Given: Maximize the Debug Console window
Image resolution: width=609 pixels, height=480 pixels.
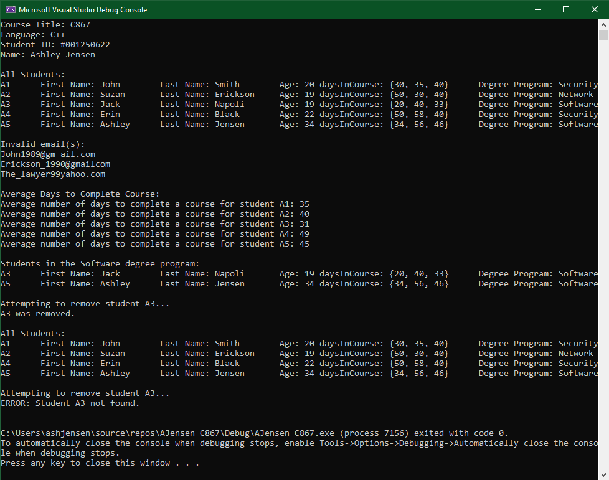Looking at the screenshot, I should click(x=566, y=9).
